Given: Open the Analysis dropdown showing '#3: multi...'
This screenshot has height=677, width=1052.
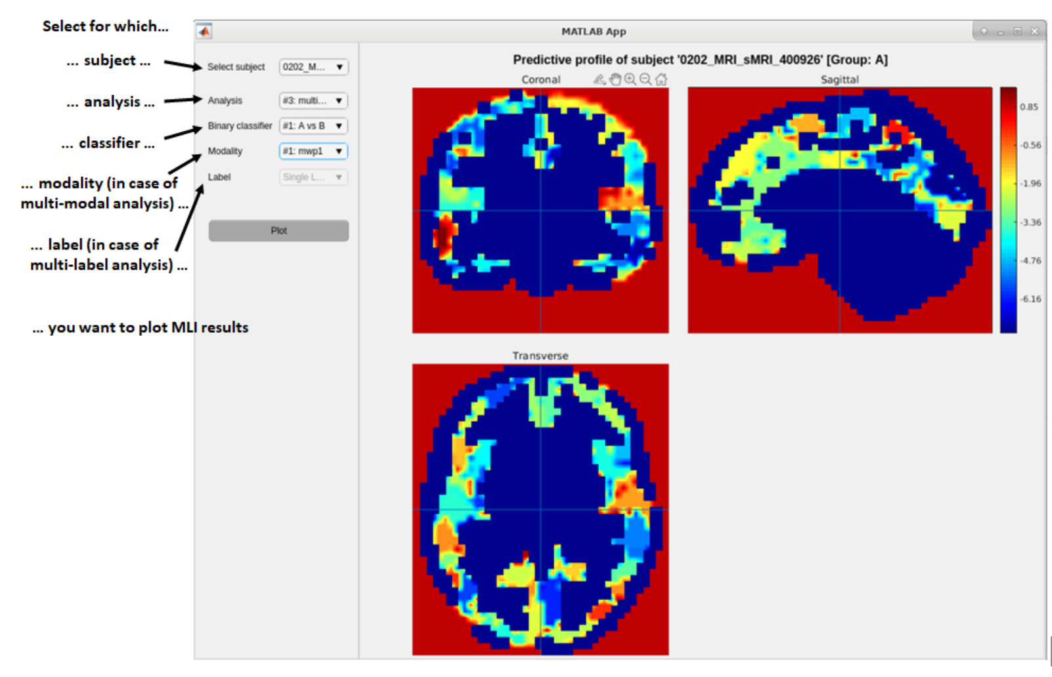Looking at the screenshot, I should point(313,100).
